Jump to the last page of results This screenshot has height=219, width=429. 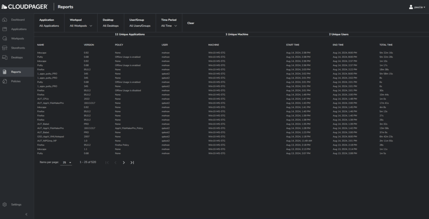click(132, 162)
